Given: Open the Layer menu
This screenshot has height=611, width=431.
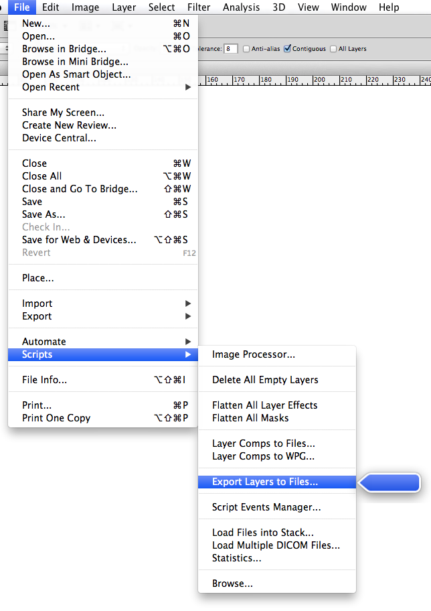Looking at the screenshot, I should click(x=124, y=7).
